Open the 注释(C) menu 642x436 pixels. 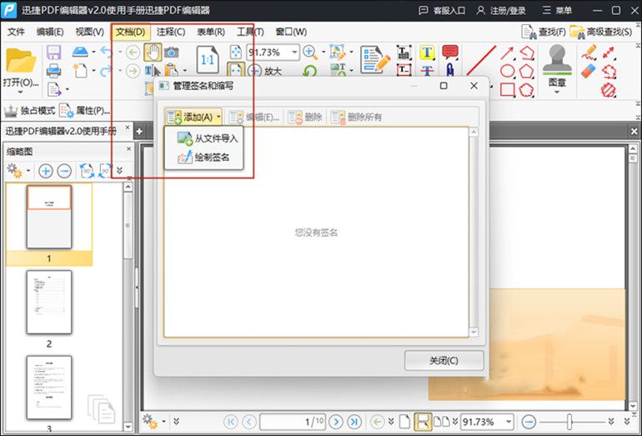(171, 32)
